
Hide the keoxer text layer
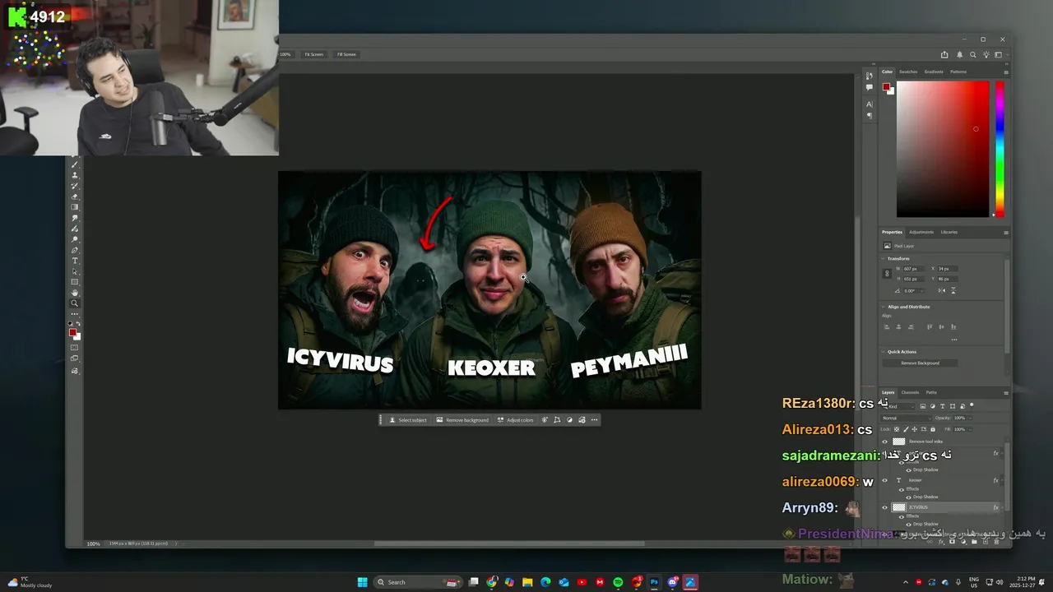click(884, 480)
